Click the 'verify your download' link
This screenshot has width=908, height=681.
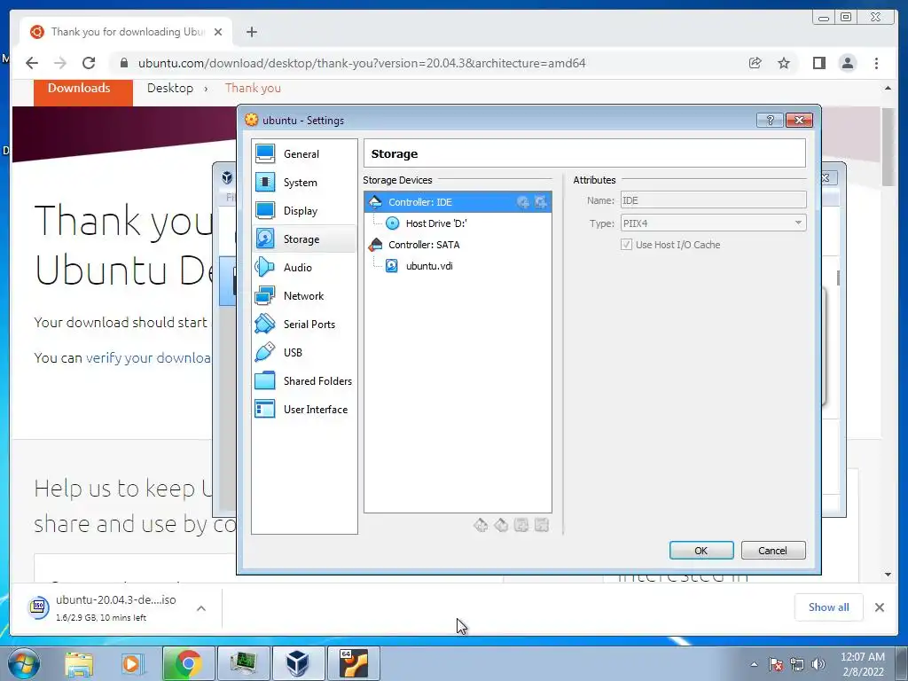tap(148, 358)
